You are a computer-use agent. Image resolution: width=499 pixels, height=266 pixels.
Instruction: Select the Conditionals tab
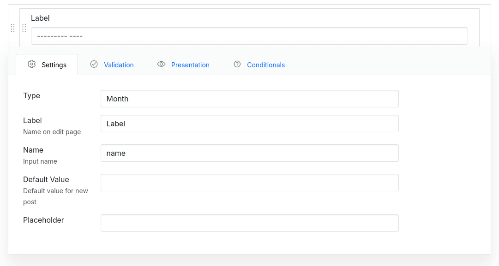[265, 65]
